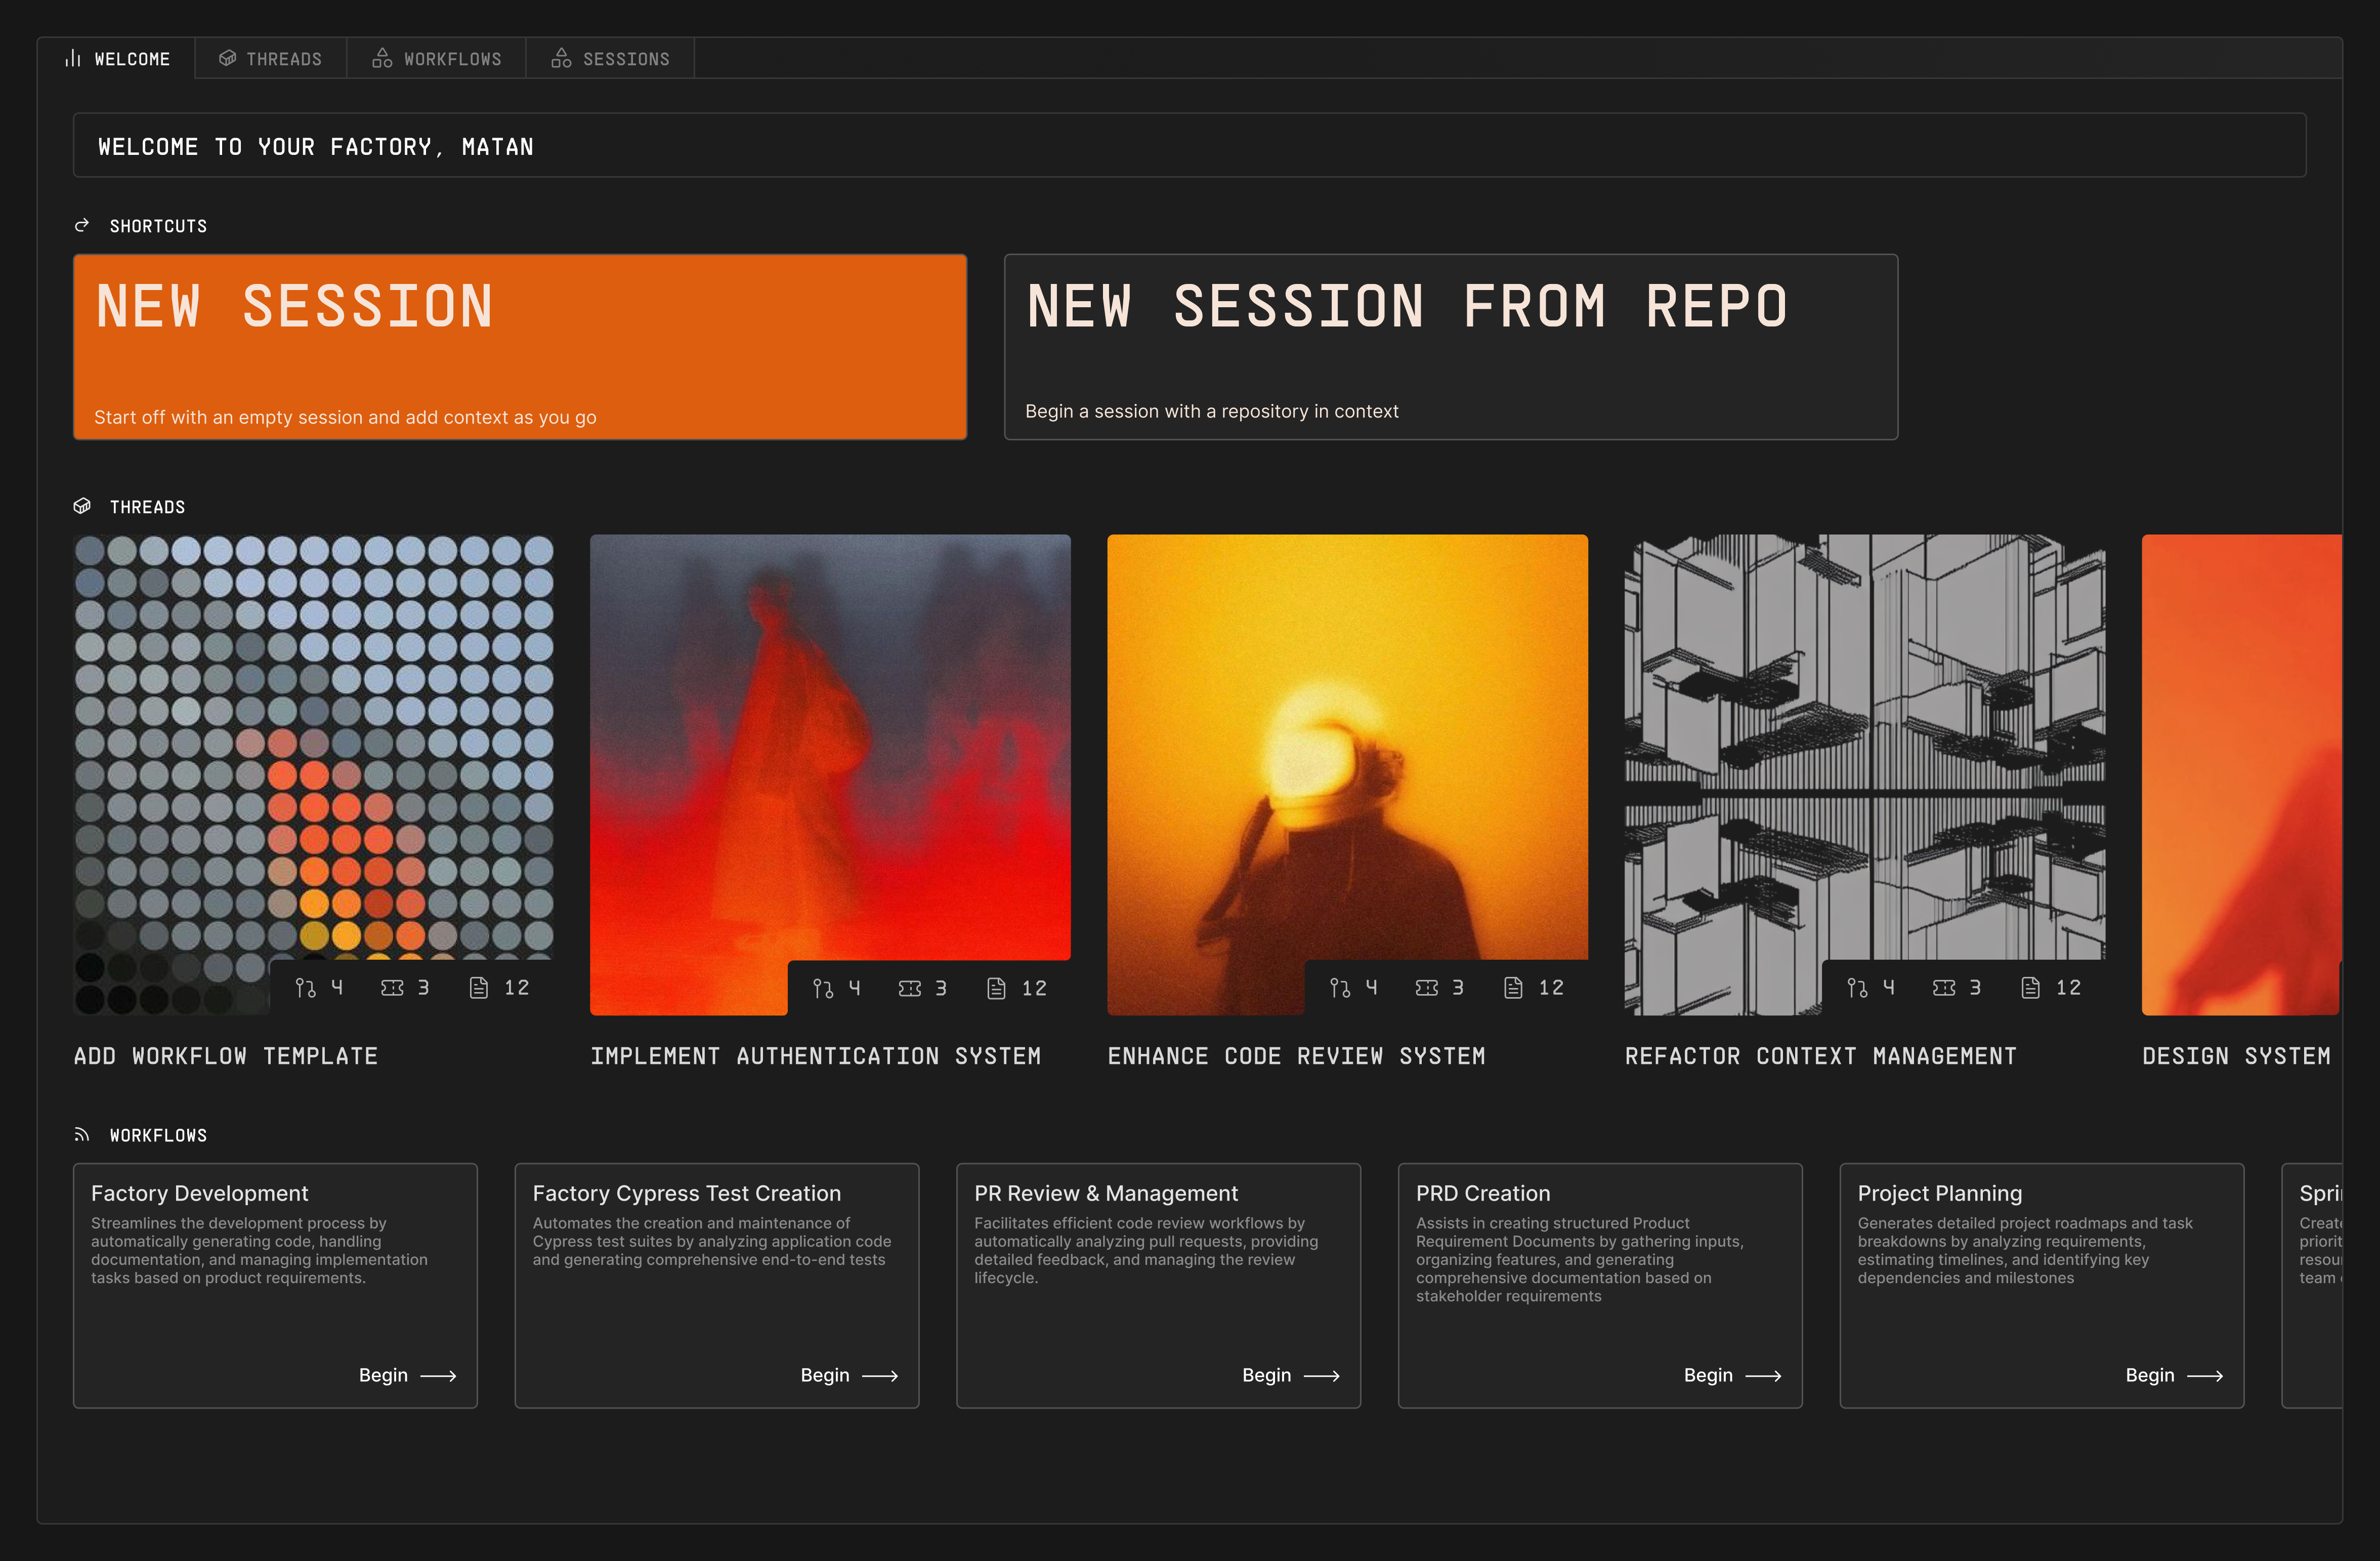Click ticket icon on Implement Authentication System card
The height and width of the screenshot is (1561, 2380).
(909, 989)
